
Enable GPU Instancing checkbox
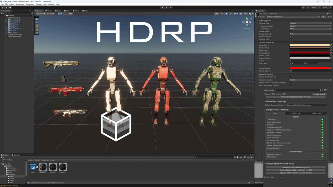click(291, 77)
